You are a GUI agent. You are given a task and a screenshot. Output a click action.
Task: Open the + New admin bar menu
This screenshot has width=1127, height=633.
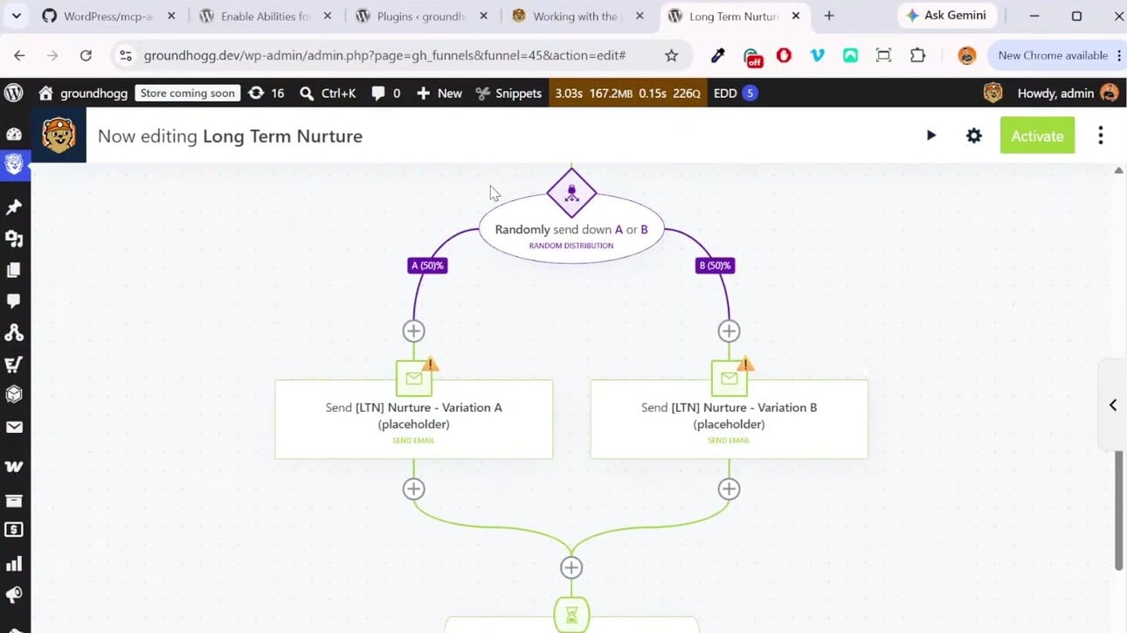439,93
